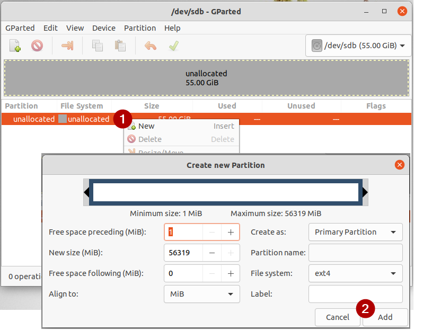The width and height of the screenshot is (423, 330).
Task: Close the GParted window
Action: [402, 11]
